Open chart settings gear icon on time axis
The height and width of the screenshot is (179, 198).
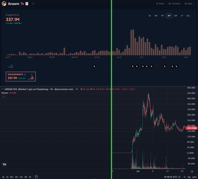pyautogui.click(x=192, y=171)
